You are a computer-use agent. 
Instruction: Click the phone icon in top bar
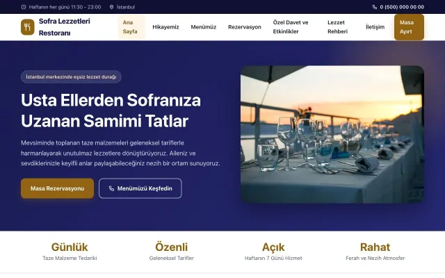click(x=375, y=7)
